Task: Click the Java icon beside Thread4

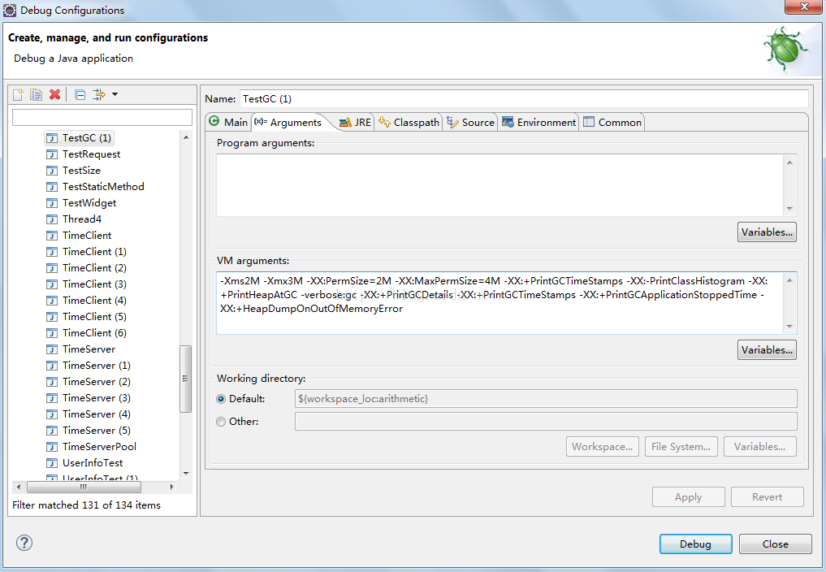Action: (52, 219)
